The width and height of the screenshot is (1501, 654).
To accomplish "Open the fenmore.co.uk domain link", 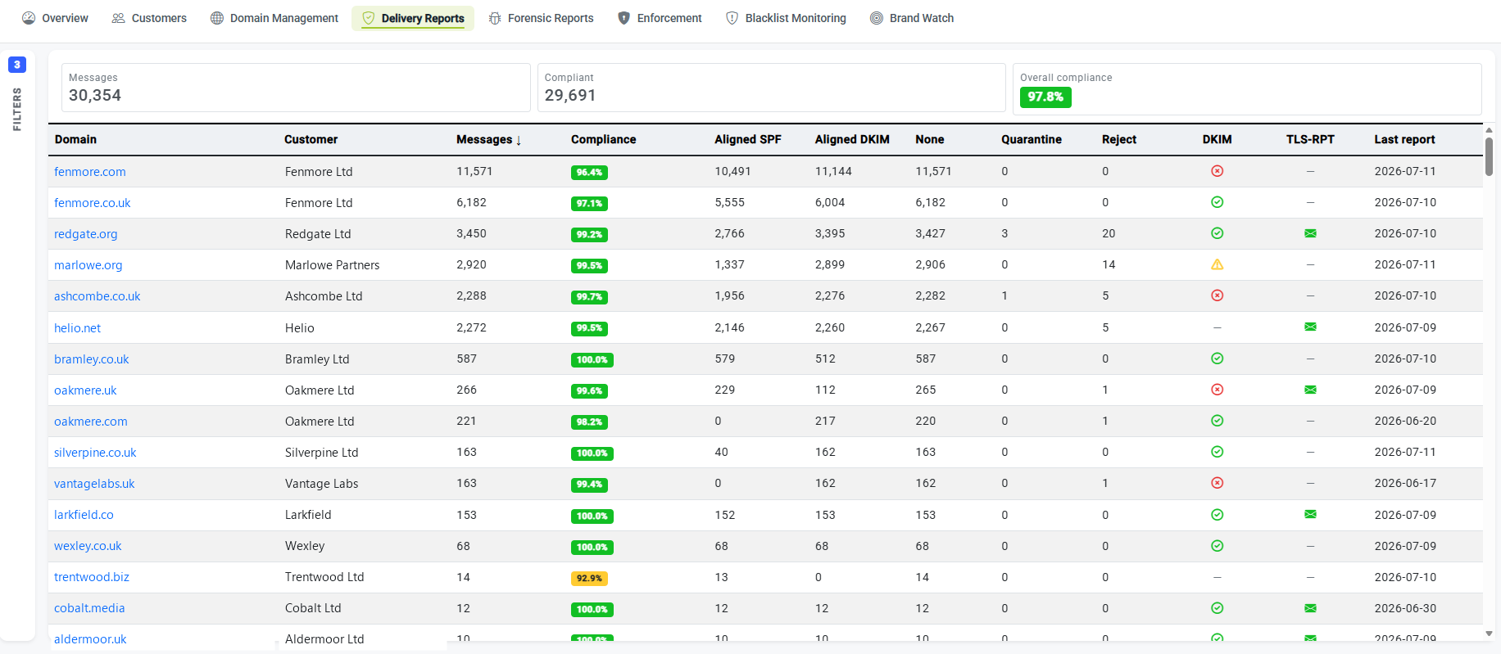I will [93, 203].
